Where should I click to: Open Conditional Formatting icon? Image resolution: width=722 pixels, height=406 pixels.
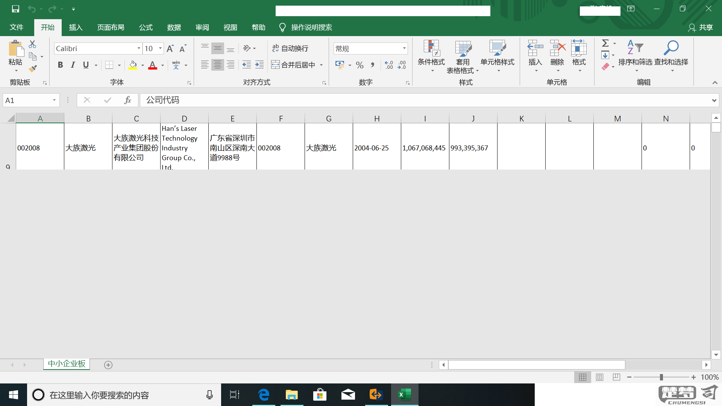coord(431,48)
